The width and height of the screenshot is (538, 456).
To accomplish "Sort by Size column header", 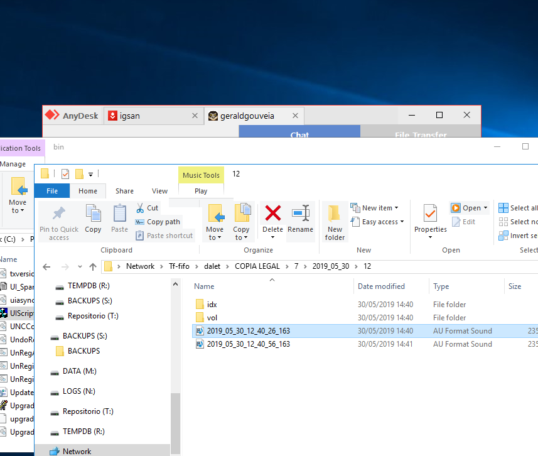I will coord(515,286).
